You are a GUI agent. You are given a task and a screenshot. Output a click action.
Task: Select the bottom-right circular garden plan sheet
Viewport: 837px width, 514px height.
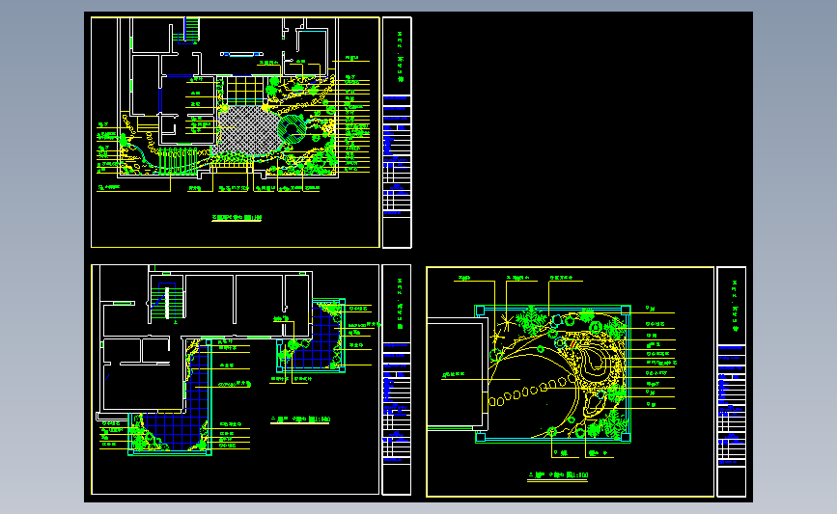click(x=571, y=382)
